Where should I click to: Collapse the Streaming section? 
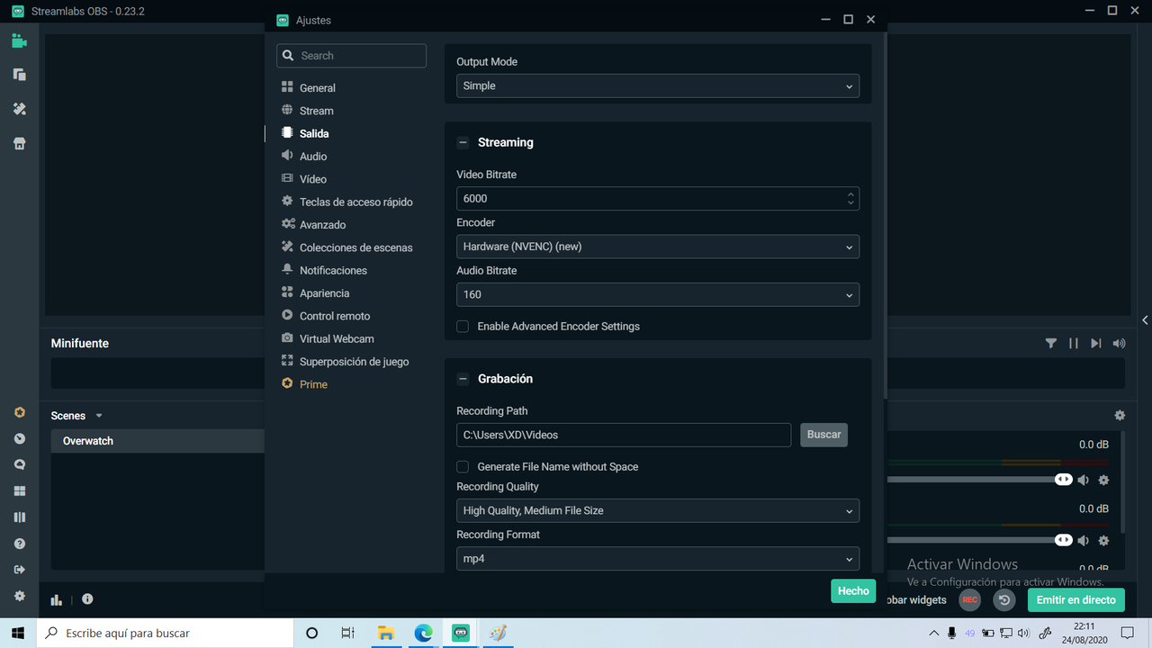(463, 142)
